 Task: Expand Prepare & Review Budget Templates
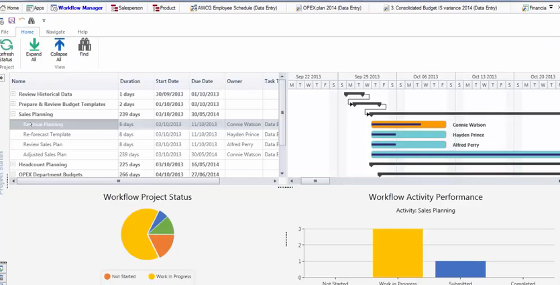coord(13,104)
